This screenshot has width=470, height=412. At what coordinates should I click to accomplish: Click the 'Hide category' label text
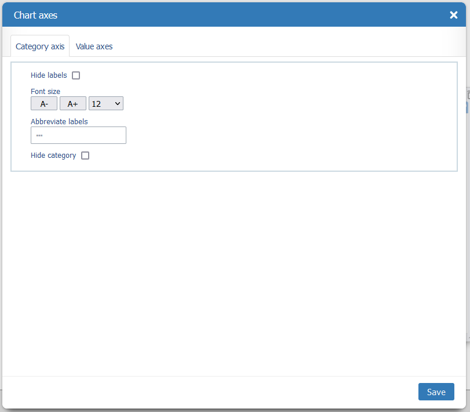53,156
